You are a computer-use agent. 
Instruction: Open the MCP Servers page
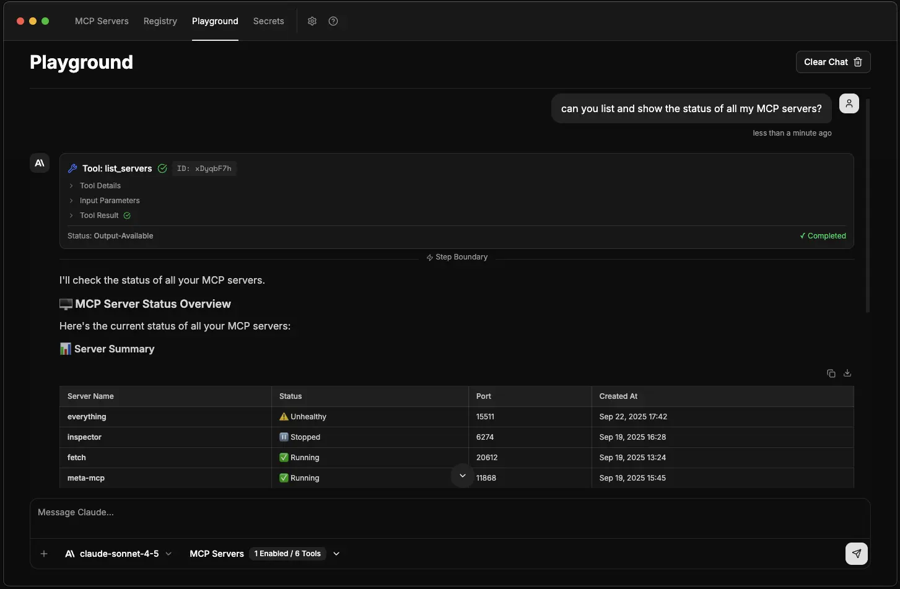click(x=101, y=20)
